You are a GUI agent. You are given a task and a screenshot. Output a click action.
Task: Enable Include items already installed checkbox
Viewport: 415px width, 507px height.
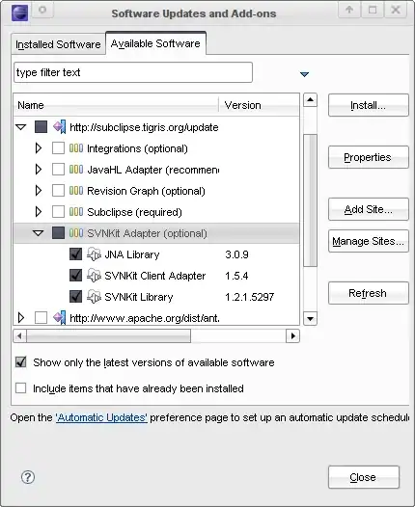tap(20, 387)
